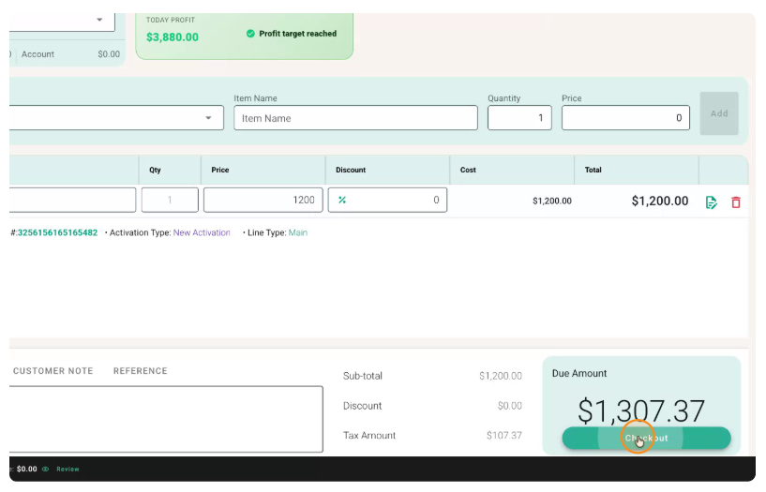Toggle the percent discount type icon

click(342, 201)
